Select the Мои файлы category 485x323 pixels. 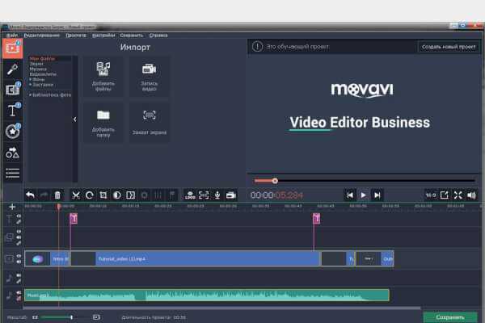42,58
